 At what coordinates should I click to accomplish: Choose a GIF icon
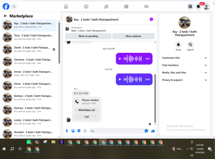pos(85,131)
